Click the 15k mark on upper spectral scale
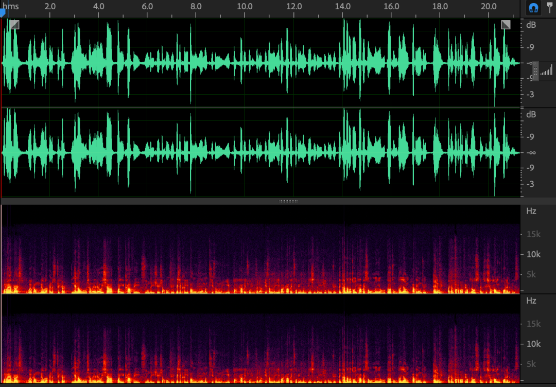Viewport: 556px width, 387px height. pos(534,234)
